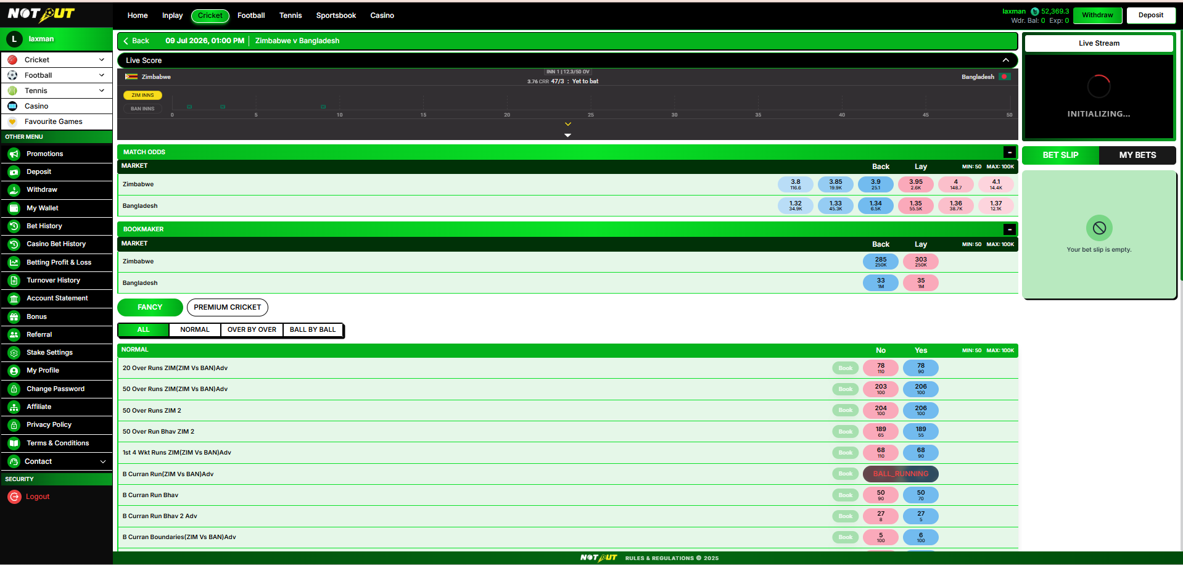Open the Inplay nav item

[173, 15]
